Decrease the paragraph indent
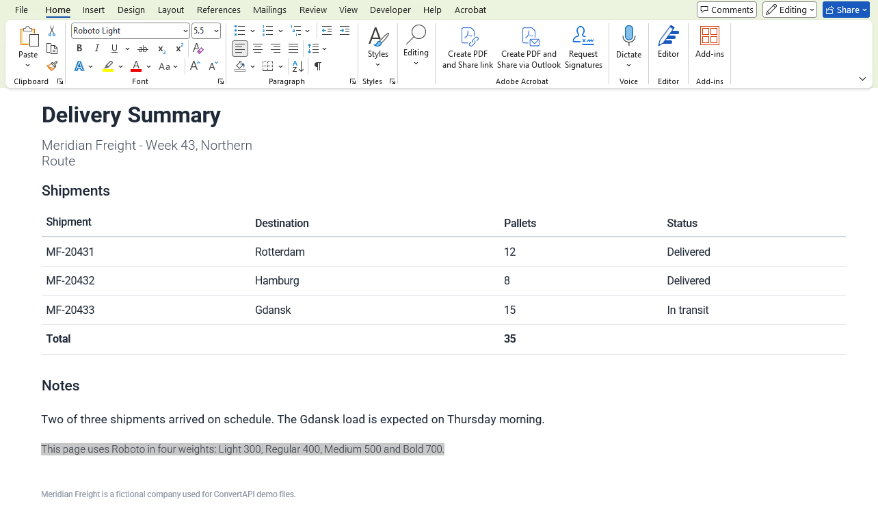Viewport: 878px width, 506px height. 327,31
